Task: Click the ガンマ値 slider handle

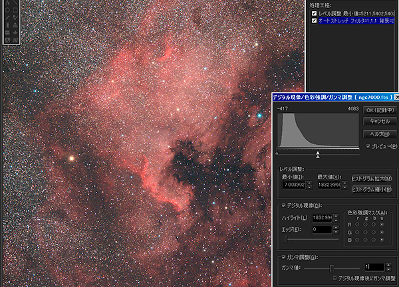Action: [x=332, y=268]
